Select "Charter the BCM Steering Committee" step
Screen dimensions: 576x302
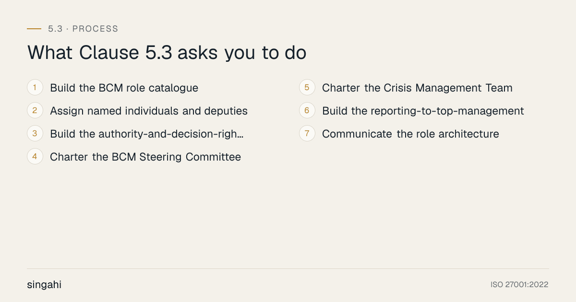click(x=145, y=157)
